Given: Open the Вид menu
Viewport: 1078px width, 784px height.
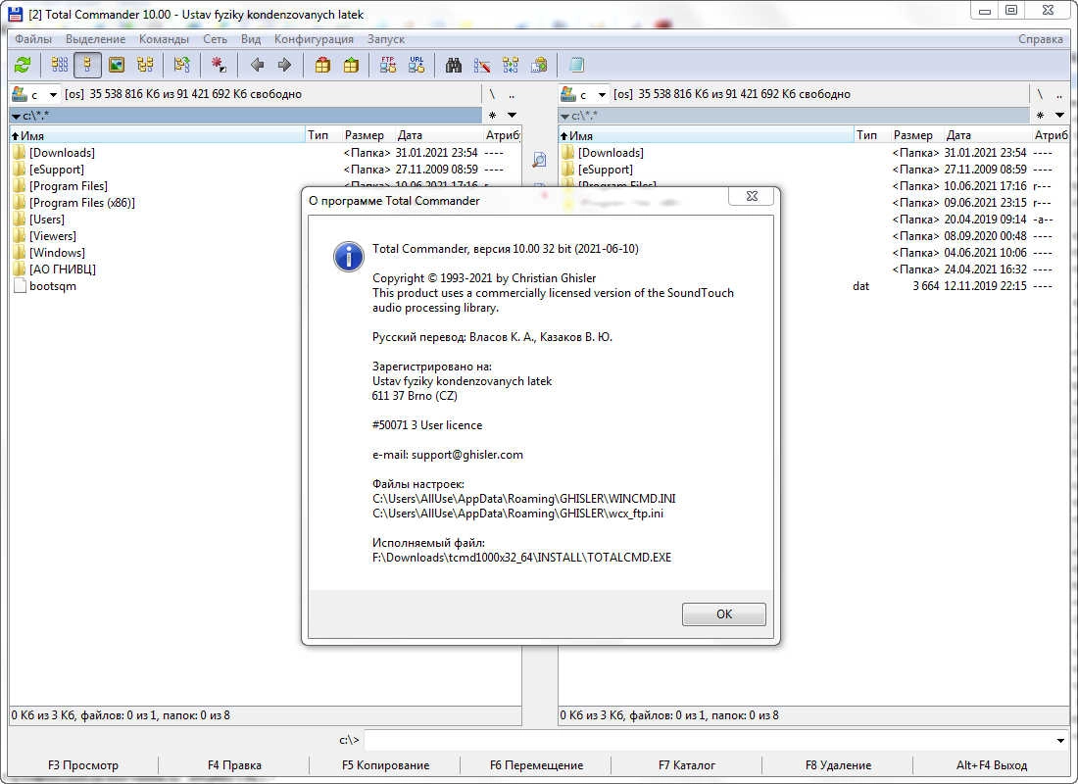Looking at the screenshot, I should click(250, 39).
